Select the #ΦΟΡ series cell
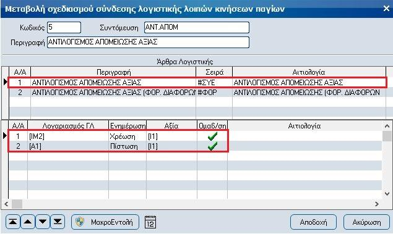This screenshot has width=393, height=234. 214,93
